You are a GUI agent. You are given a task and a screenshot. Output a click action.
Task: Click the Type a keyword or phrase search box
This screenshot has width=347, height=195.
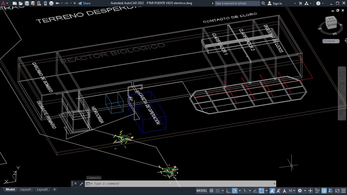pyautogui.click(x=237, y=3)
